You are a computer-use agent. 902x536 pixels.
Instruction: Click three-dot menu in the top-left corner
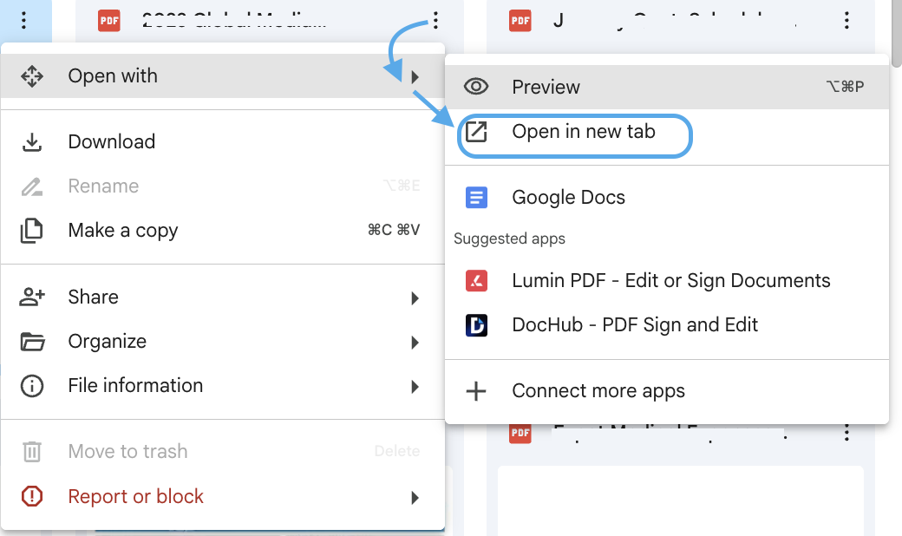click(x=23, y=21)
